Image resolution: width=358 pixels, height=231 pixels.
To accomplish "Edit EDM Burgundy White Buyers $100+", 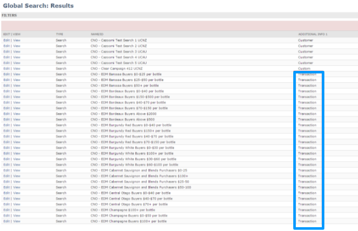I will pyautogui.click(x=6, y=153).
